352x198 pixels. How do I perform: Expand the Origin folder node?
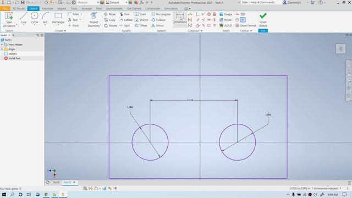click(2, 49)
